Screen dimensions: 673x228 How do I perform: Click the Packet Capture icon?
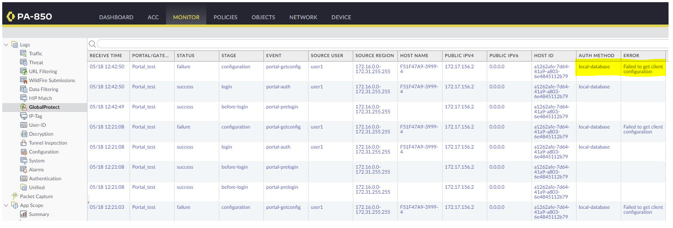[x=15, y=196]
